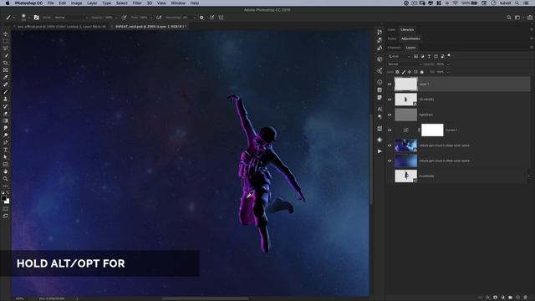Open the brush Opacity slider arrow
This screenshot has width=535, height=301.
pos(116,18)
